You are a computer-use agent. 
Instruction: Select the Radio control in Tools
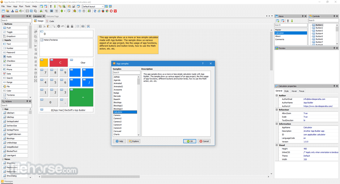coord(15,57)
